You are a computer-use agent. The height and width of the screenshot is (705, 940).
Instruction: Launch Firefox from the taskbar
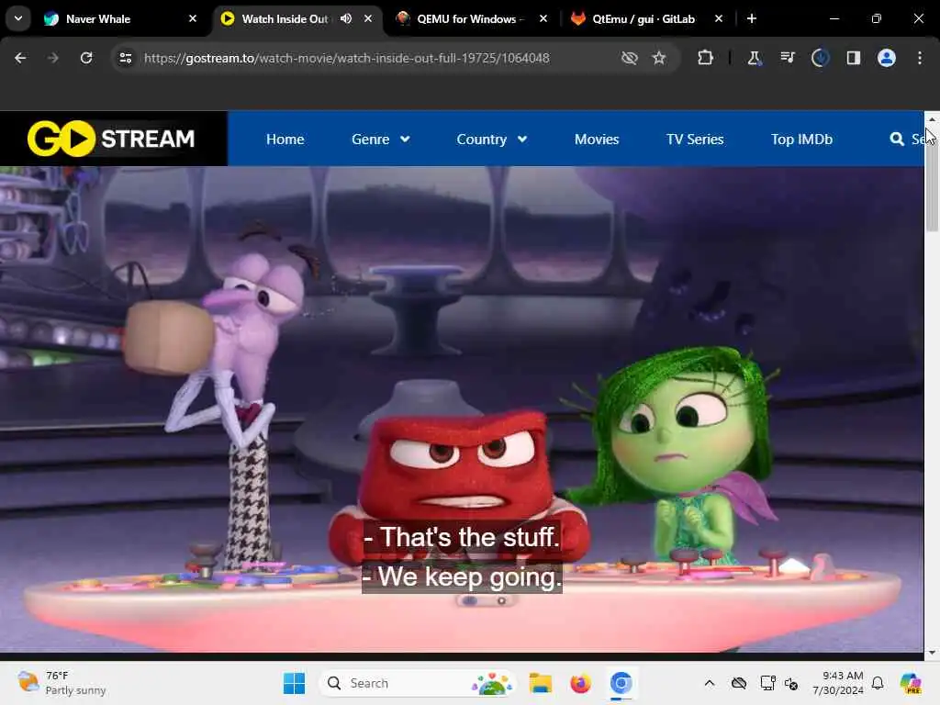[580, 683]
